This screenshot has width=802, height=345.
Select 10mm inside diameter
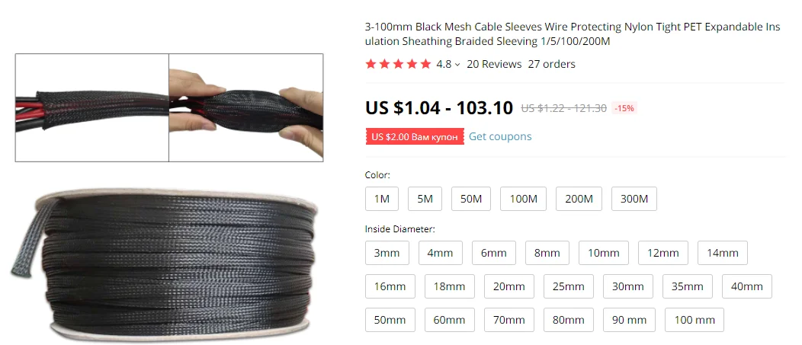[x=604, y=253]
